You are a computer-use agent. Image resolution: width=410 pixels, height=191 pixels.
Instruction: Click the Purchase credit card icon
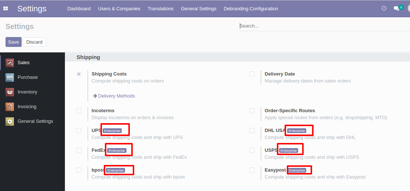[x=10, y=77]
